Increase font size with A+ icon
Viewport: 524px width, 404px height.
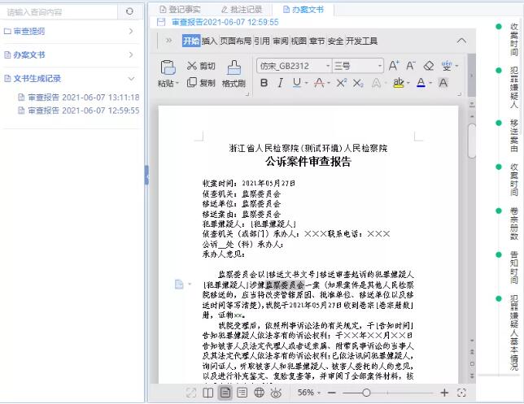[394, 66]
